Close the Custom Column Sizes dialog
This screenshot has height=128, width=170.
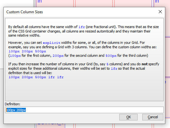pyautogui.click(x=160, y=12)
